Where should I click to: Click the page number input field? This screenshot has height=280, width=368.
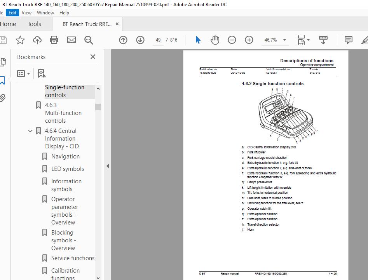tap(158, 40)
